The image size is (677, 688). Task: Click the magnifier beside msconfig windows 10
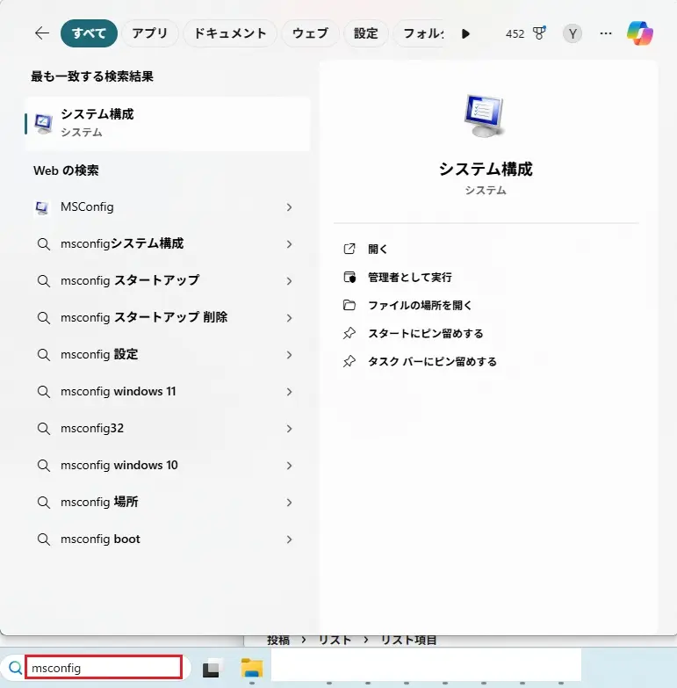point(43,465)
